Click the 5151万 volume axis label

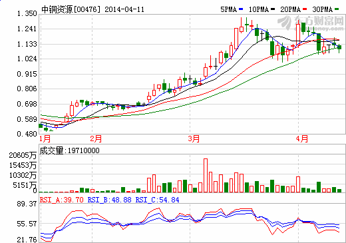(x=25, y=185)
